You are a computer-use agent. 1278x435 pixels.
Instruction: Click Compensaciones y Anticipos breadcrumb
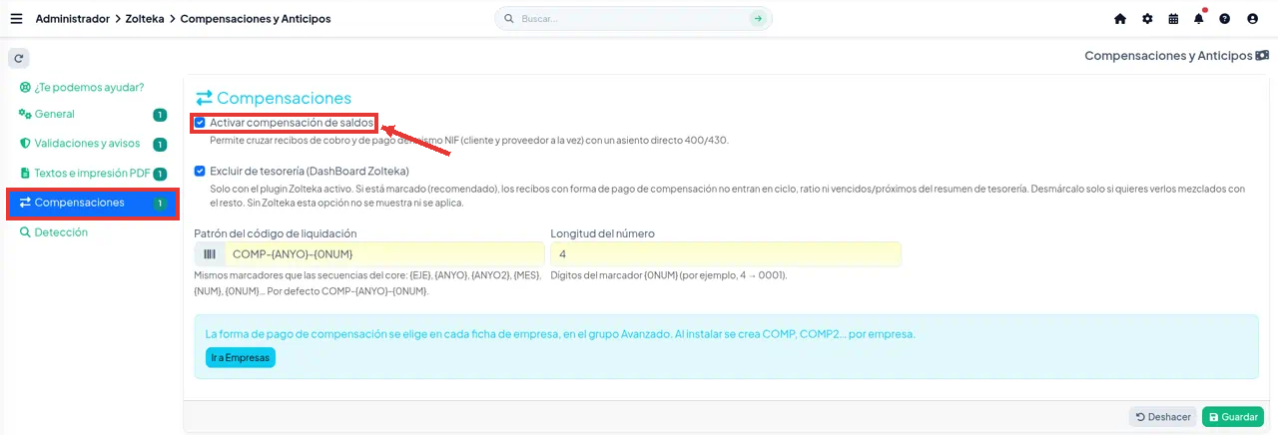(256, 19)
